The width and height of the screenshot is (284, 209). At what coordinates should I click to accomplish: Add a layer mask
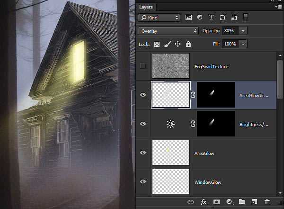[x=216, y=202]
